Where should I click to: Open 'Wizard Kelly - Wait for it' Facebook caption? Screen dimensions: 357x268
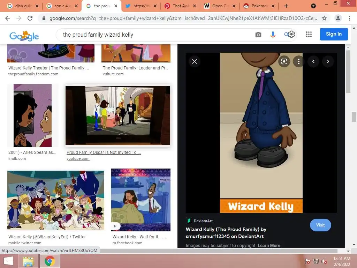pyautogui.click(x=139, y=237)
